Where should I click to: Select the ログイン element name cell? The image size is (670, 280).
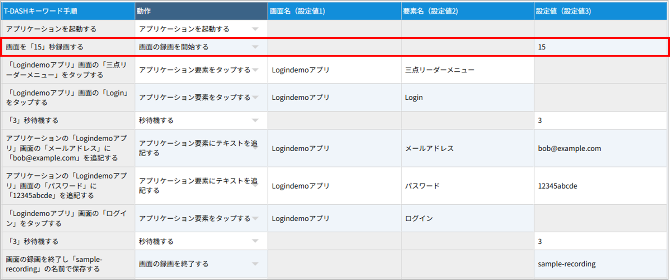tap(467, 218)
